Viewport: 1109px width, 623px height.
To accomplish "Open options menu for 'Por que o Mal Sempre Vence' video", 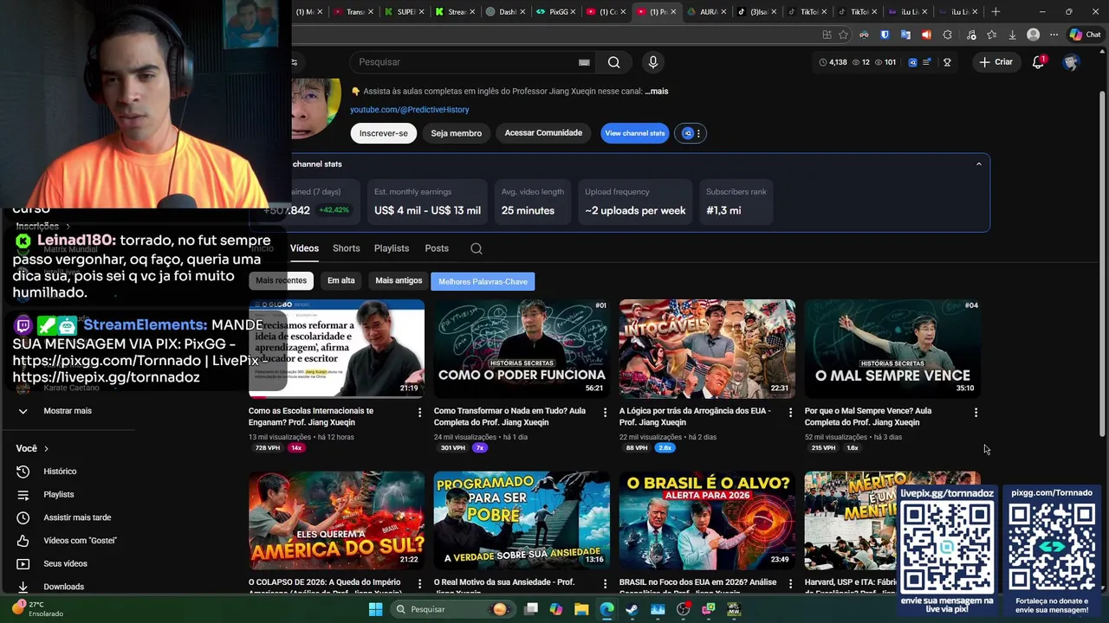I will click(x=976, y=413).
